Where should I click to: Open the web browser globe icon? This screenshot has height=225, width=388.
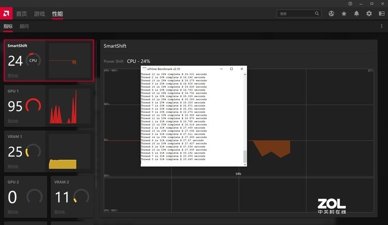coord(331,14)
